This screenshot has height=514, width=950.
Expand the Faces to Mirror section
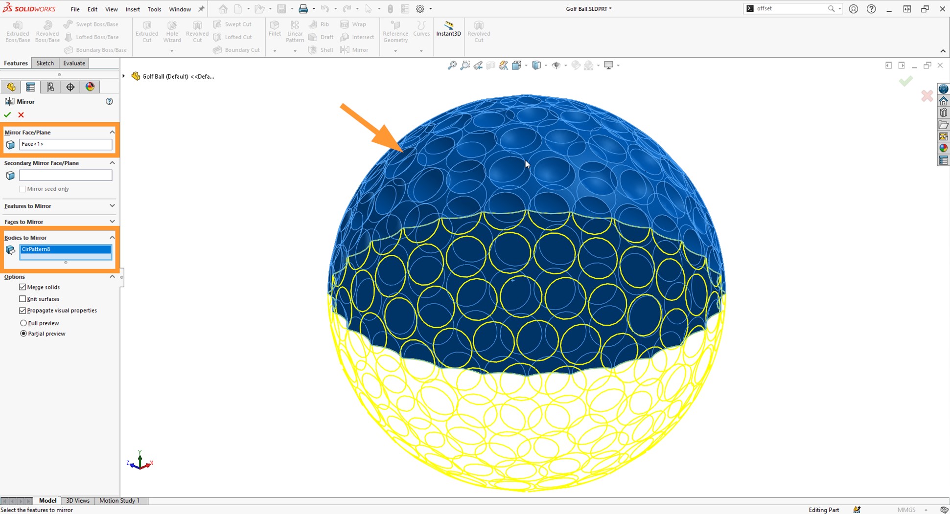[112, 222]
